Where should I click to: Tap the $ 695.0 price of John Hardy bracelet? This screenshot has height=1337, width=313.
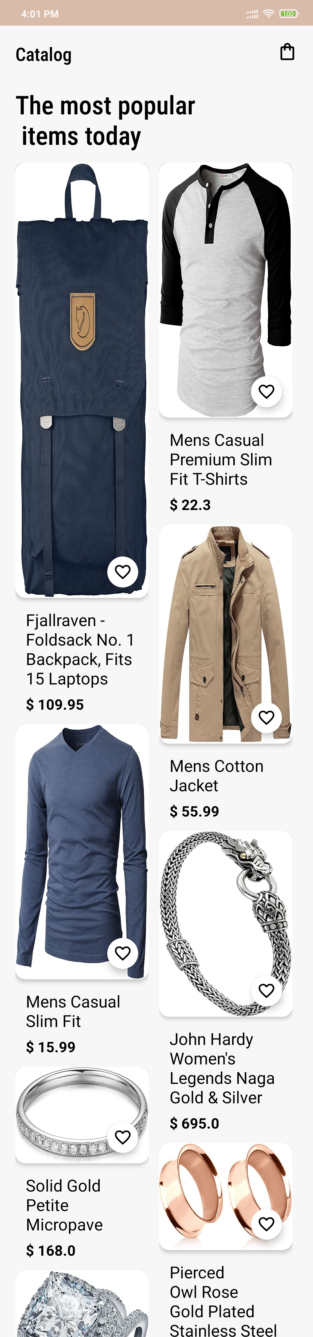(194, 1123)
